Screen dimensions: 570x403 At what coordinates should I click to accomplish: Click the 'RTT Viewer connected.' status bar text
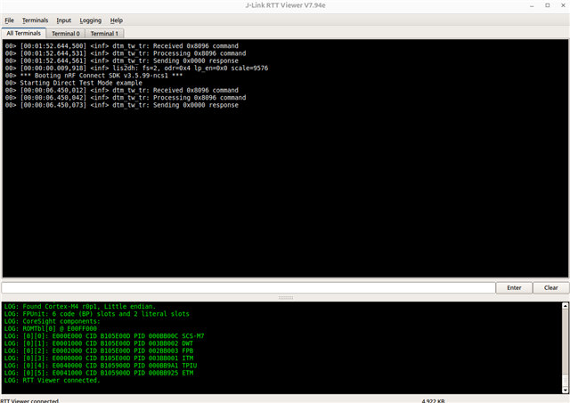pyautogui.click(x=29, y=400)
